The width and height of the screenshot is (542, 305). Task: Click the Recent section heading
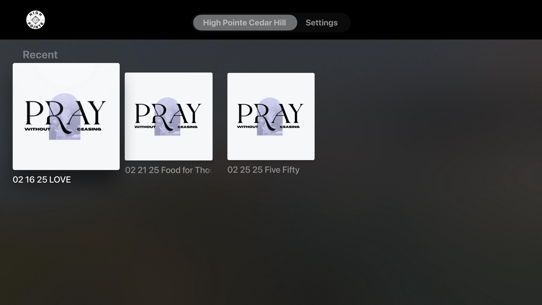coord(40,55)
